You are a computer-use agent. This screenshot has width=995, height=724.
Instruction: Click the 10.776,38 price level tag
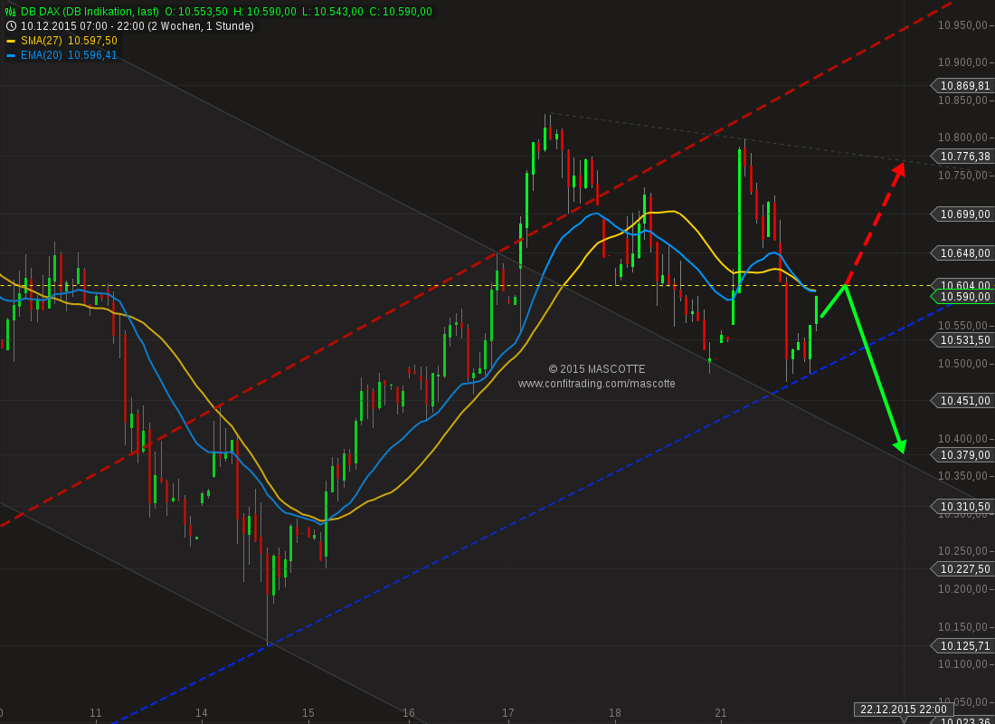click(x=962, y=157)
